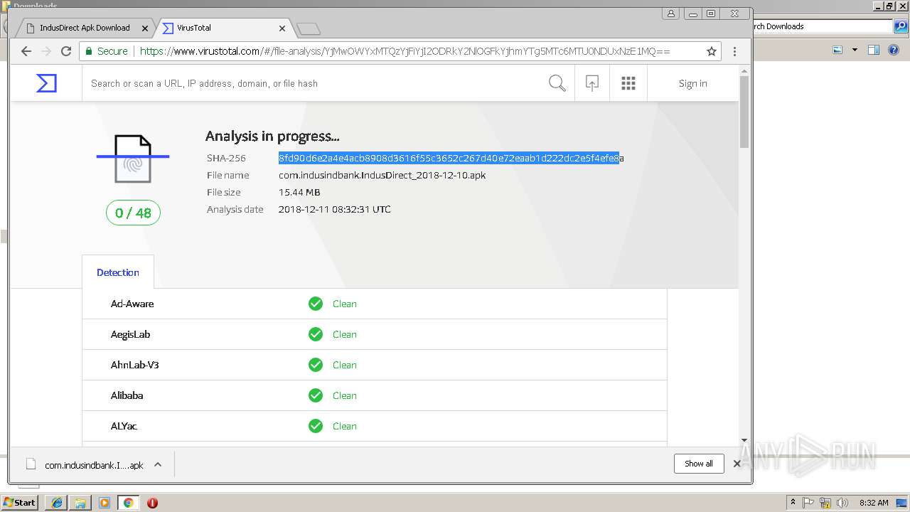
Task: Open the apps grid icon
Action: (x=628, y=83)
